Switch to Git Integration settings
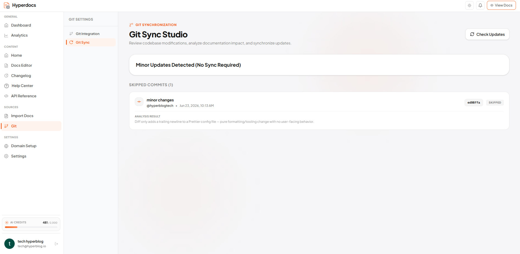This screenshot has width=520, height=254. coord(91,34)
